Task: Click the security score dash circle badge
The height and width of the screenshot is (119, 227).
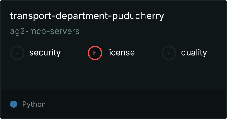Action: pyautogui.click(x=17, y=53)
